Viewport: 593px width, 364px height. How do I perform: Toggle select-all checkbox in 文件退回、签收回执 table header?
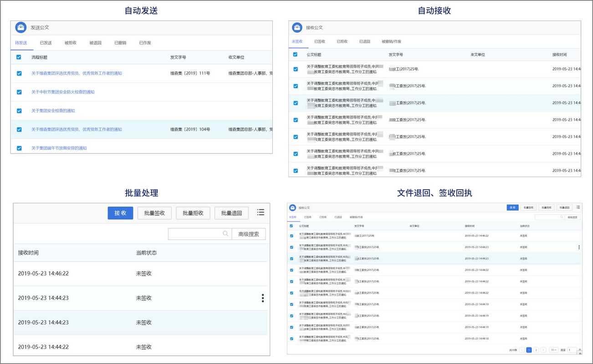[x=291, y=226]
